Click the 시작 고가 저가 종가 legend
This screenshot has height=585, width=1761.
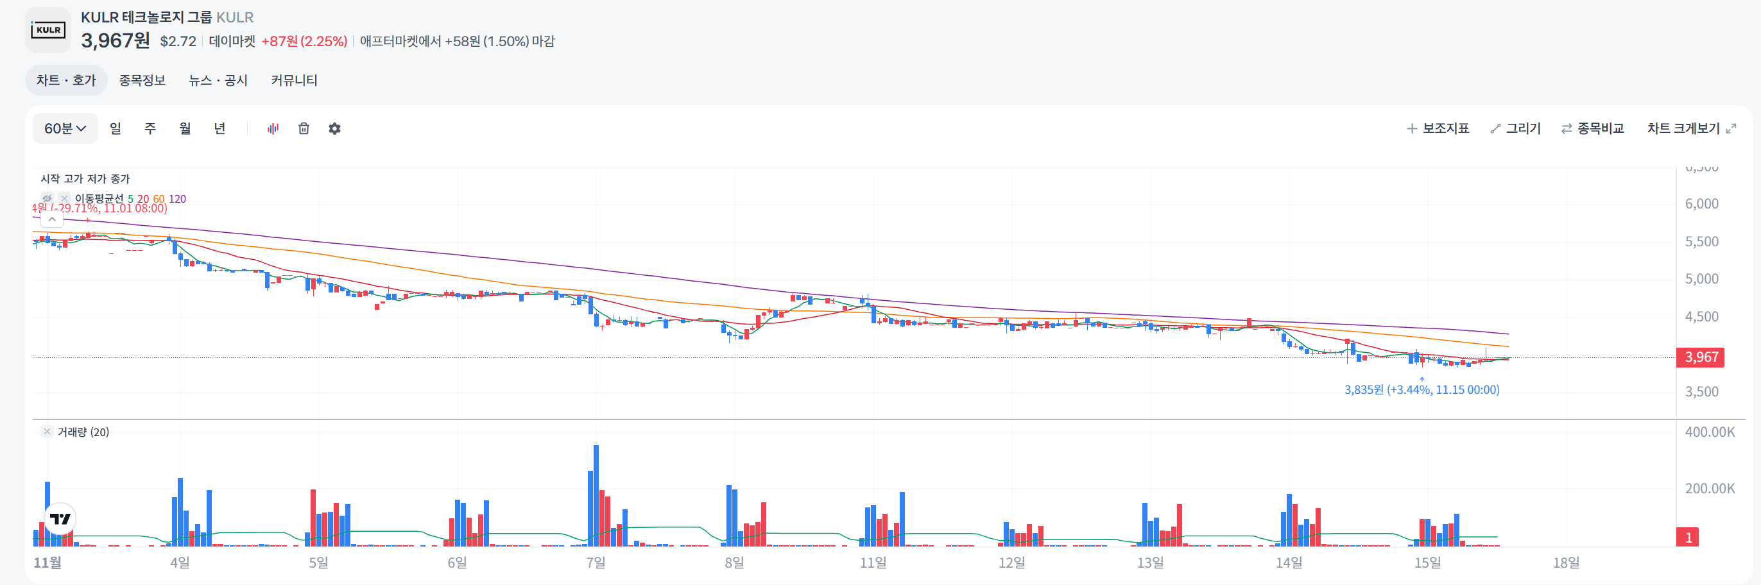(x=85, y=178)
